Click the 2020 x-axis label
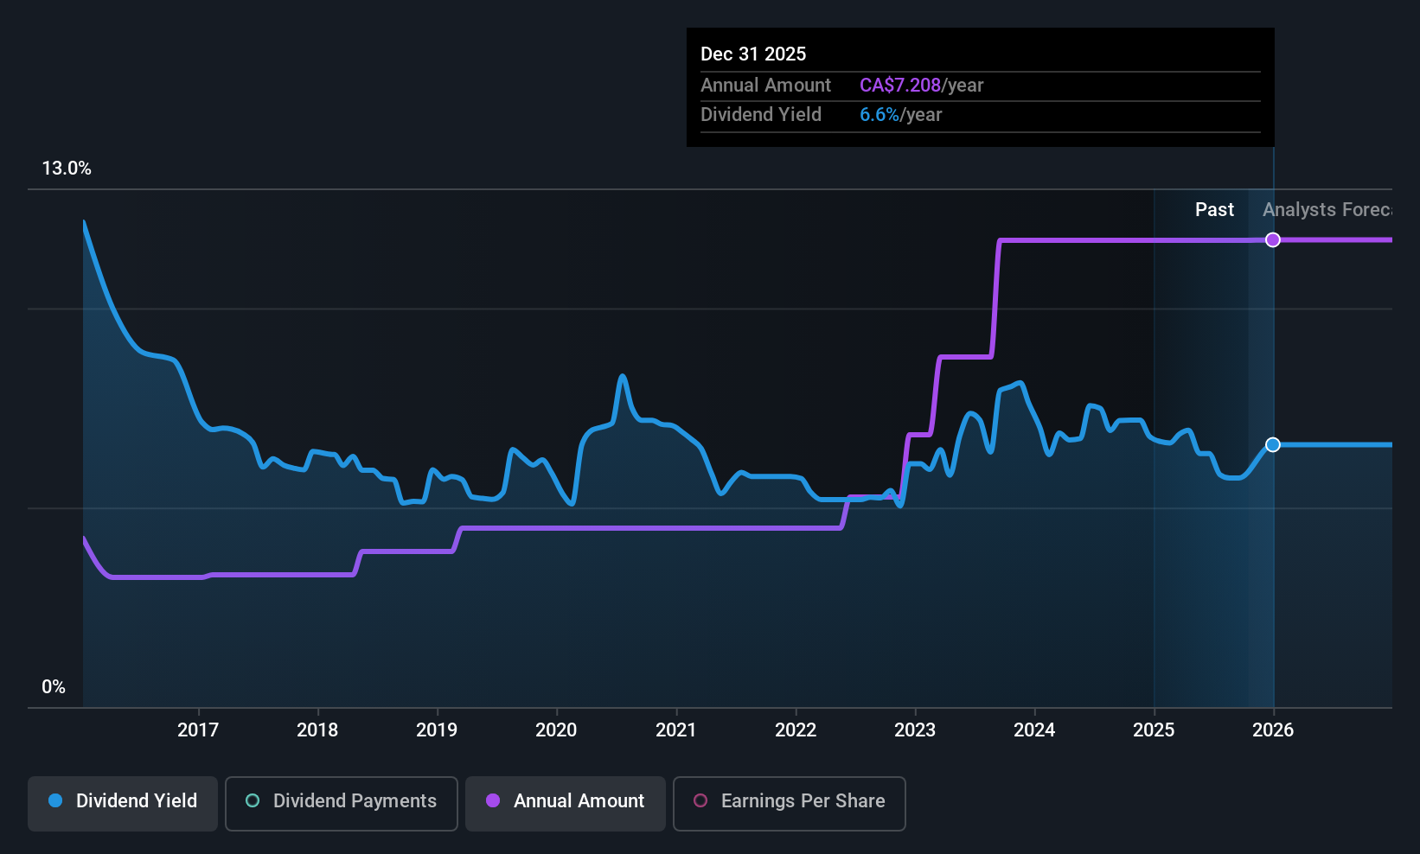Image resolution: width=1420 pixels, height=854 pixels. (556, 730)
